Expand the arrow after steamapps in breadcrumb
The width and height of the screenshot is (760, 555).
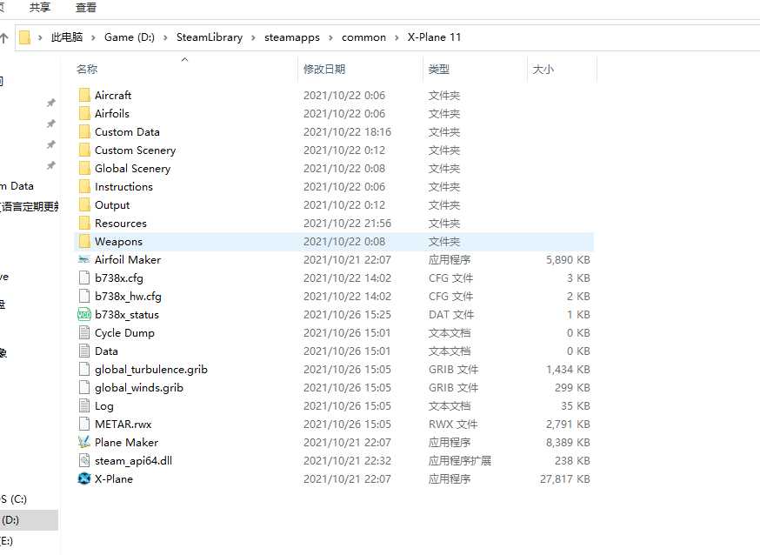coord(331,37)
